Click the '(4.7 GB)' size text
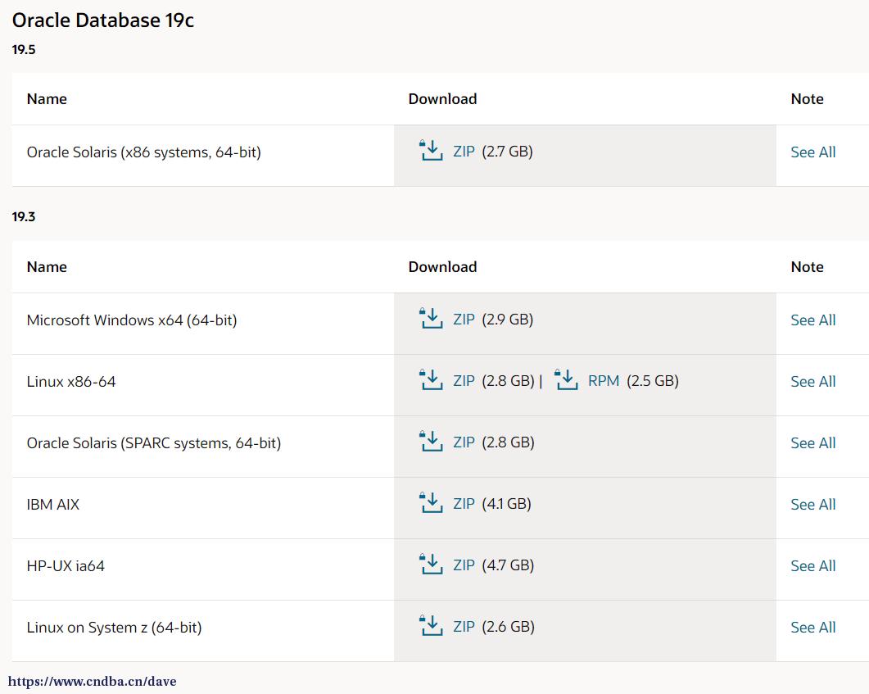 (x=508, y=565)
